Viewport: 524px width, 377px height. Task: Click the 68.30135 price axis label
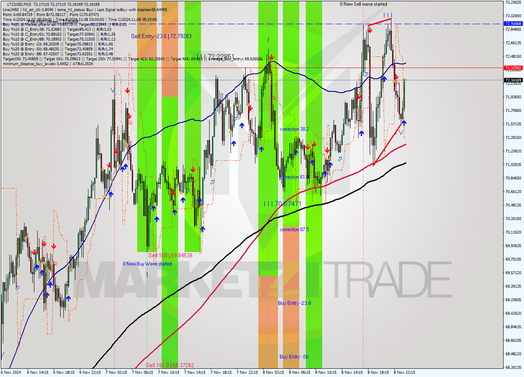coord(513,367)
